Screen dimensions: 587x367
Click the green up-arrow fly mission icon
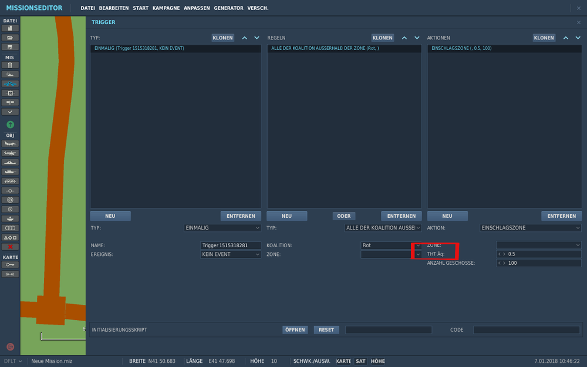coord(10,124)
